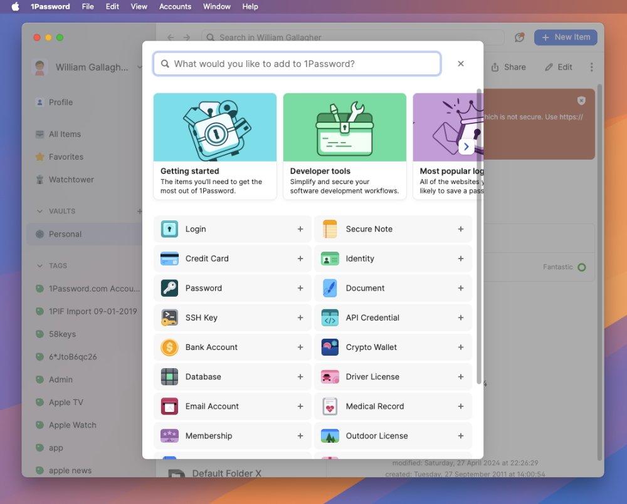
Task: Click the Password key icon
Action: (169, 288)
